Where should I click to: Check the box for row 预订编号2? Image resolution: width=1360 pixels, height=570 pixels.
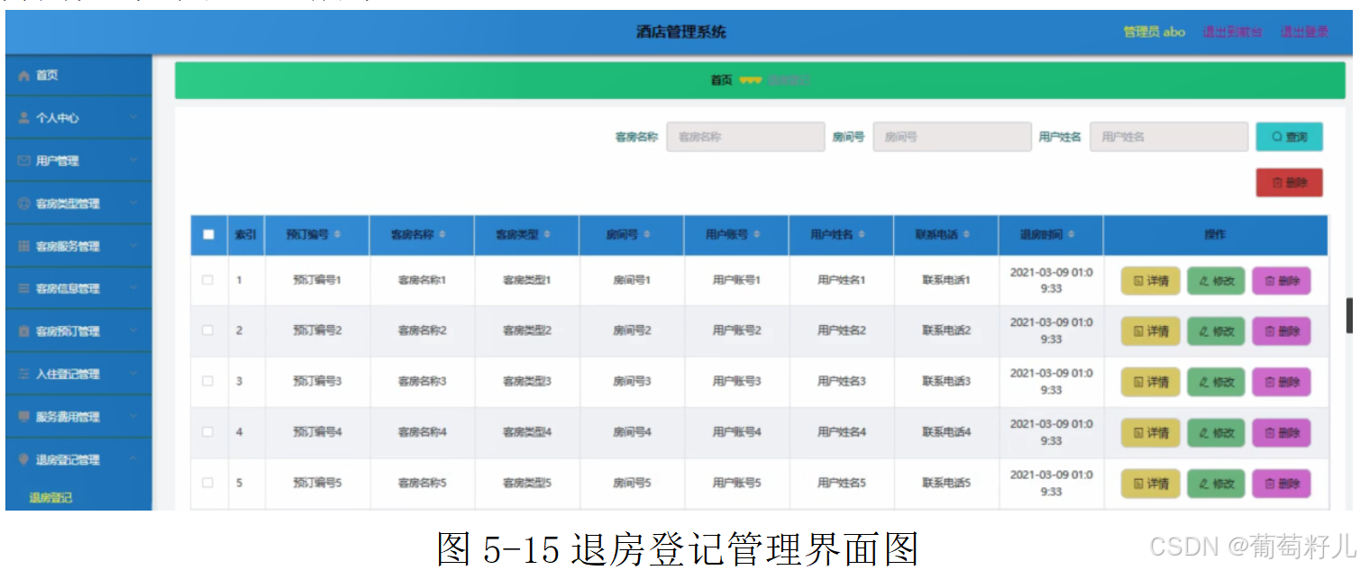point(208,330)
